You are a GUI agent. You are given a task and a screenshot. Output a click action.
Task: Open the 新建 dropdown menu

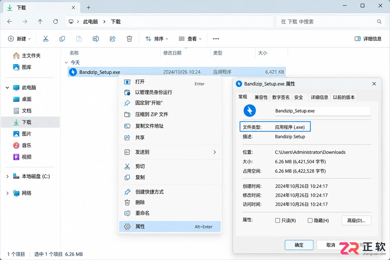(x=19, y=39)
